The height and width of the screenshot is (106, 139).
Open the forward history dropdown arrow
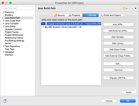pos(132,8)
